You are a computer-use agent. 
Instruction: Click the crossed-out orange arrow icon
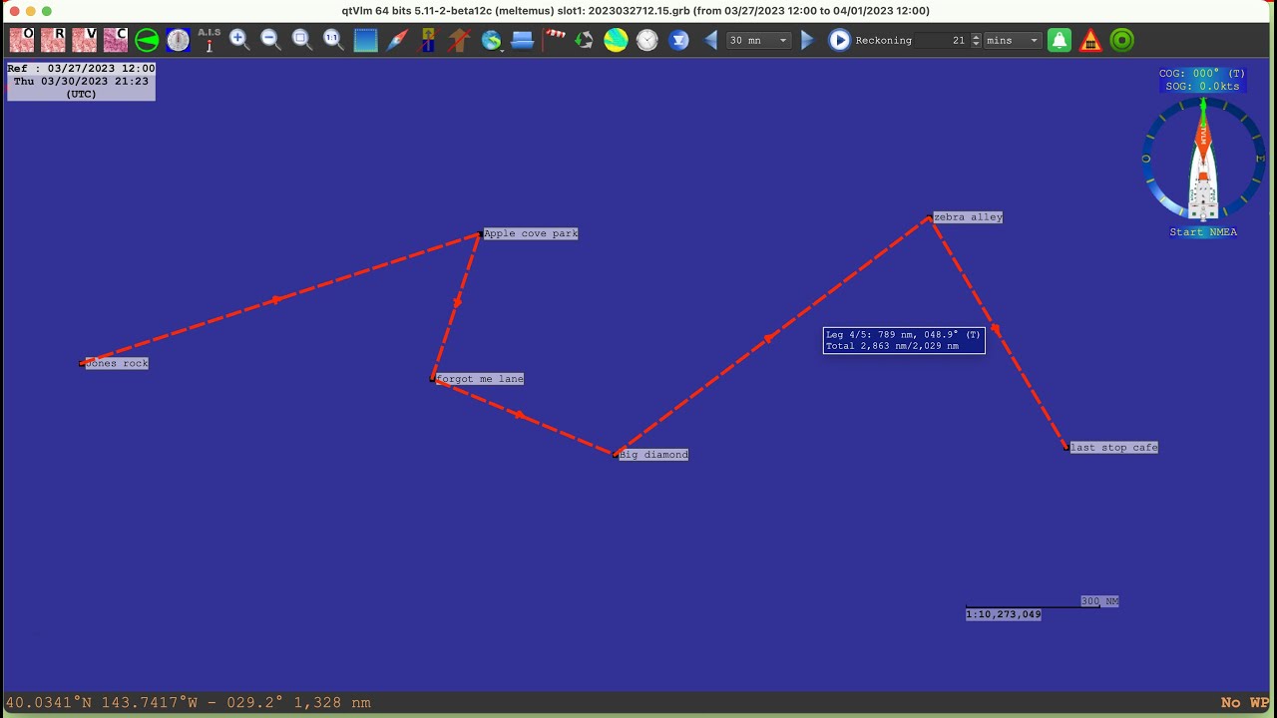click(459, 40)
